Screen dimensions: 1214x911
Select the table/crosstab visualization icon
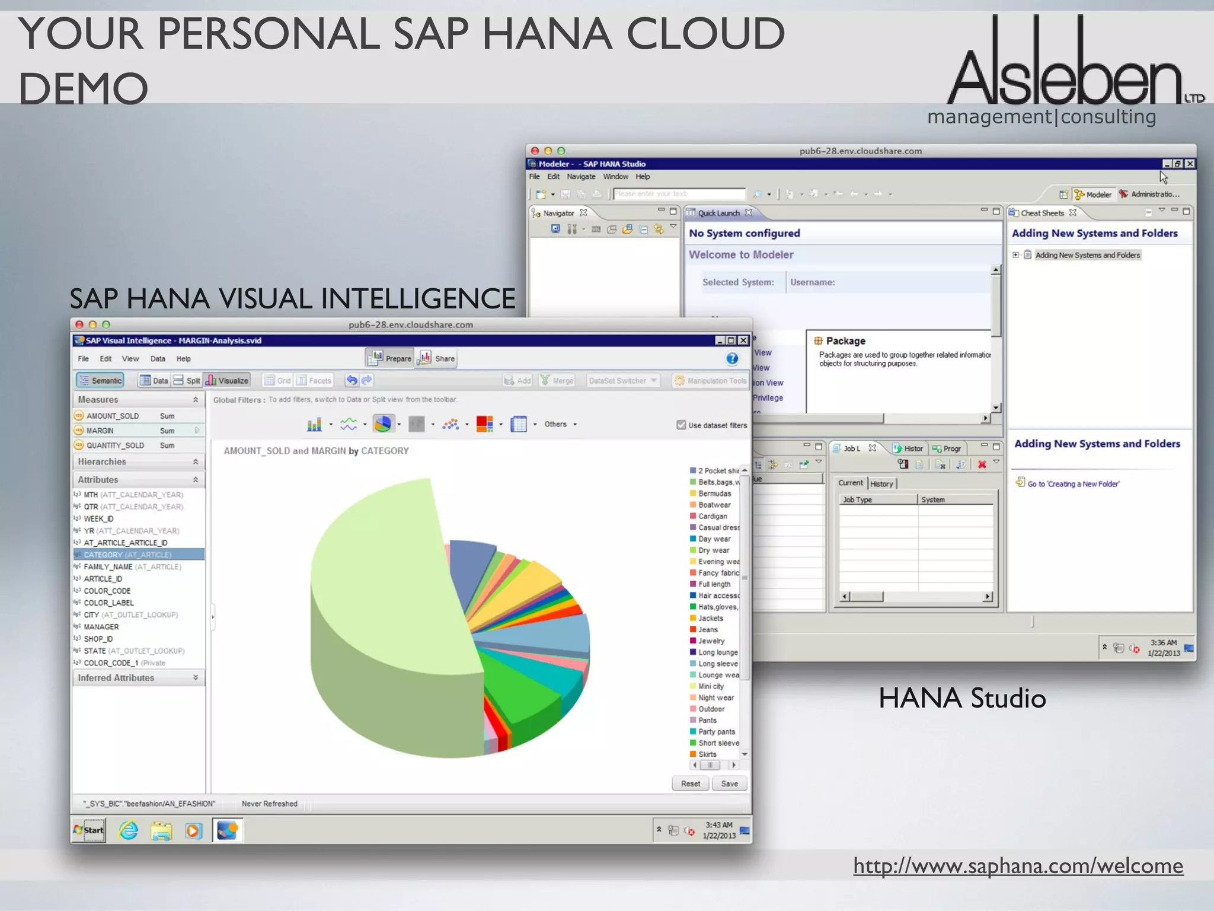coord(519,424)
